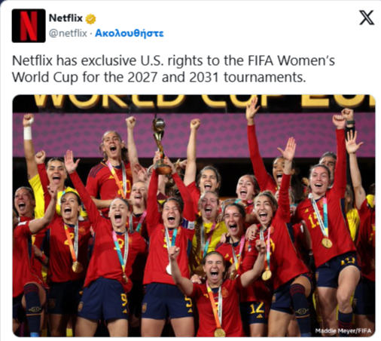Follow Netflix via the Ακολουθήστε link

(x=130, y=33)
